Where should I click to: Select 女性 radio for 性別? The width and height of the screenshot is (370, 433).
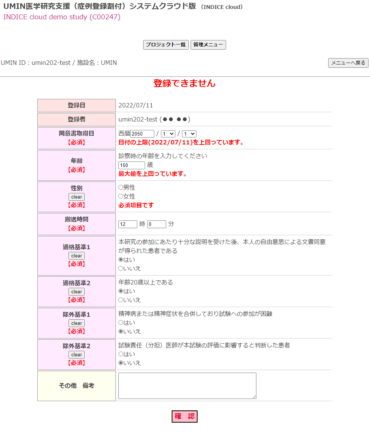[x=121, y=196]
